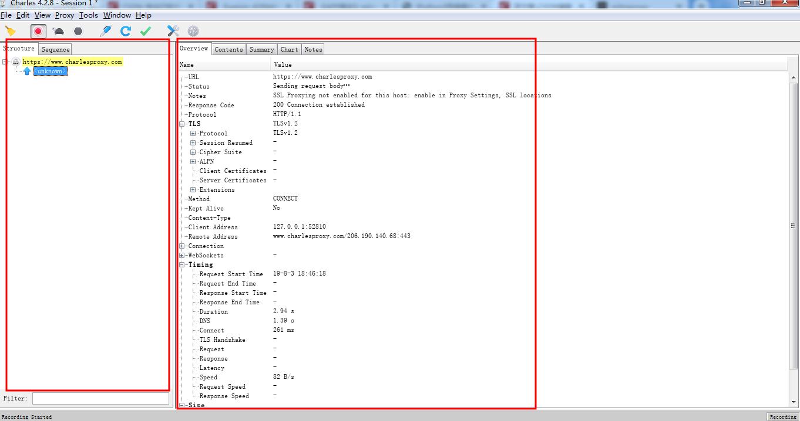Click the vertical scrollbar of Overview

coord(793,226)
